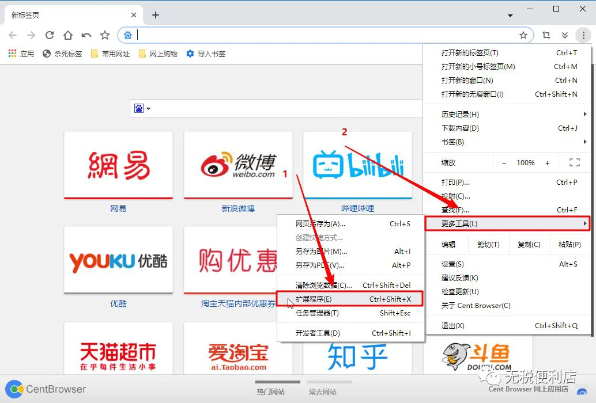Screen dimensions: 596x403
Task: Expand 书签(B) submenu
Action: [508, 142]
